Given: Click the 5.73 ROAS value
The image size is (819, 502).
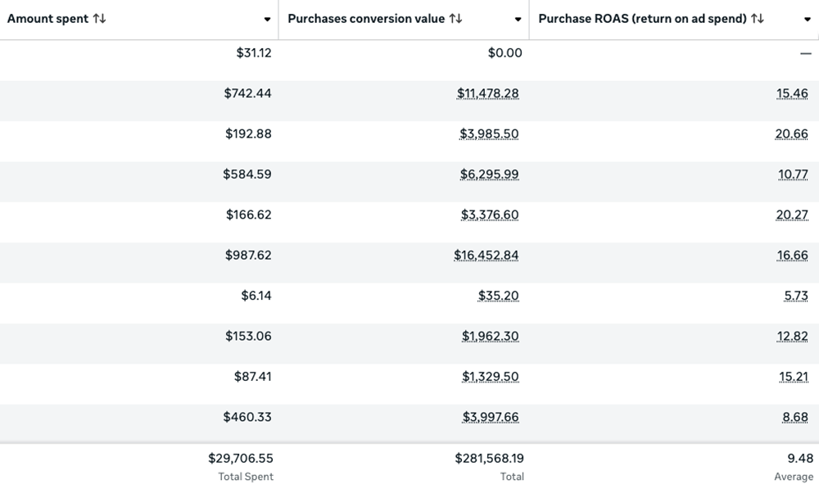Looking at the screenshot, I should tap(795, 296).
